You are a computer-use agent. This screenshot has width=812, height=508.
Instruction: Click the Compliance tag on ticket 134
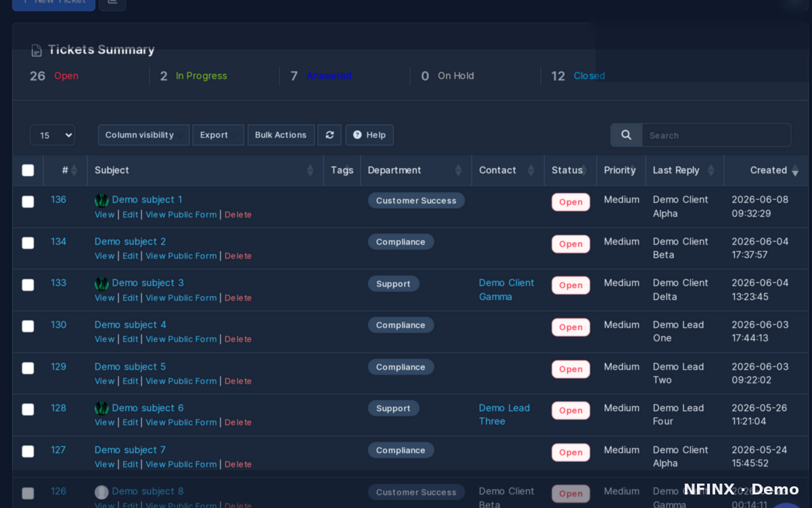[x=401, y=242]
